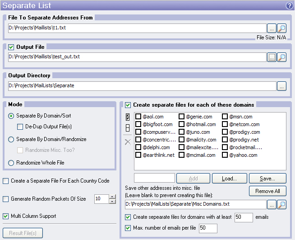
Task: Decrease the random packet size value
Action: pyautogui.click(x=112, y=201)
